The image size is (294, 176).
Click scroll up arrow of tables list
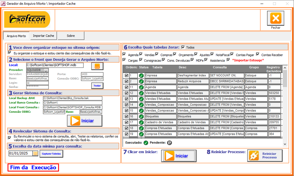285,67
